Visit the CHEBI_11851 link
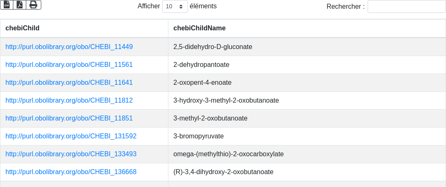Screen dimensions: 446x187 tap(69, 118)
